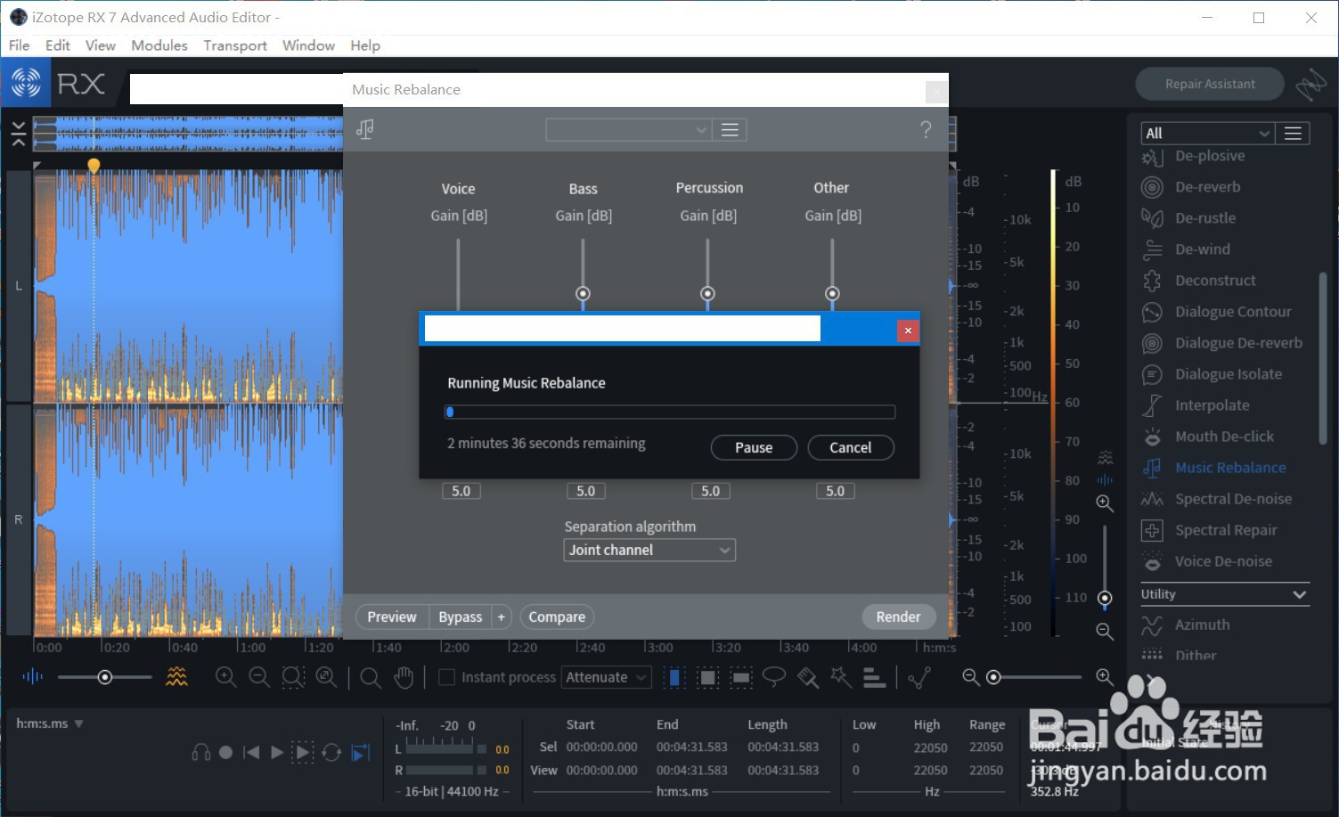Open the h:m:s.ms time format dropdown
1339x817 pixels.
pos(50,723)
